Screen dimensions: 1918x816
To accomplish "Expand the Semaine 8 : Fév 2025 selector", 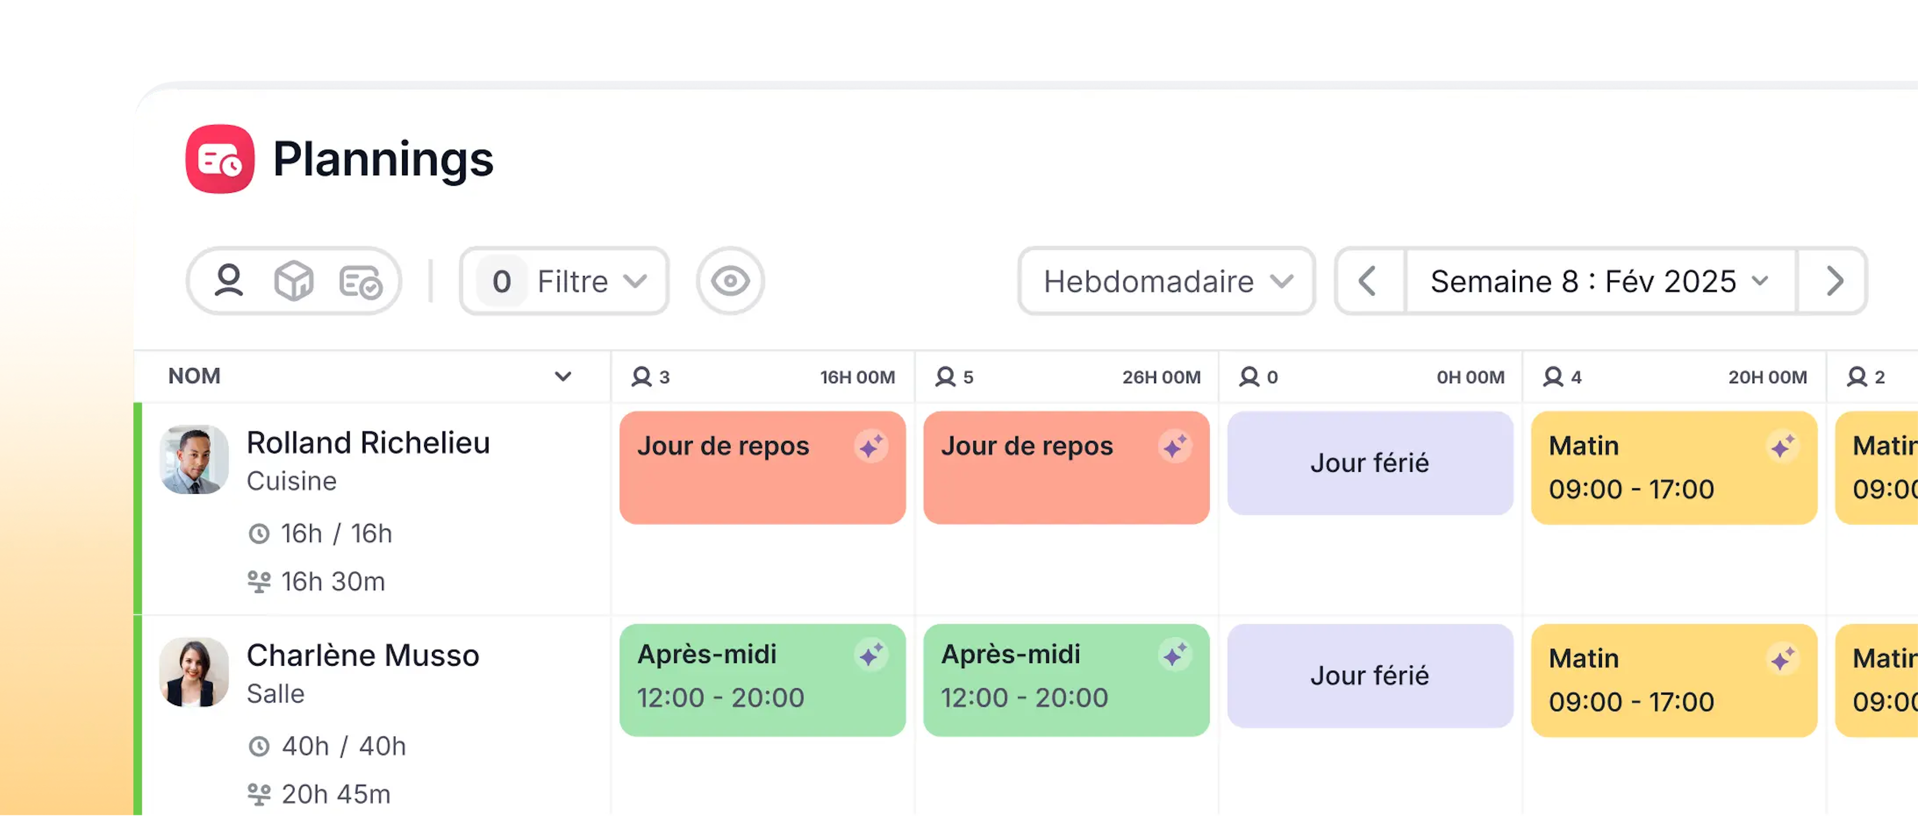I will [x=1599, y=281].
